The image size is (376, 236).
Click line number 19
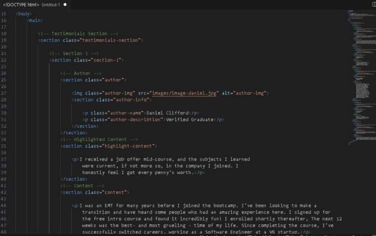[x=4, y=40]
